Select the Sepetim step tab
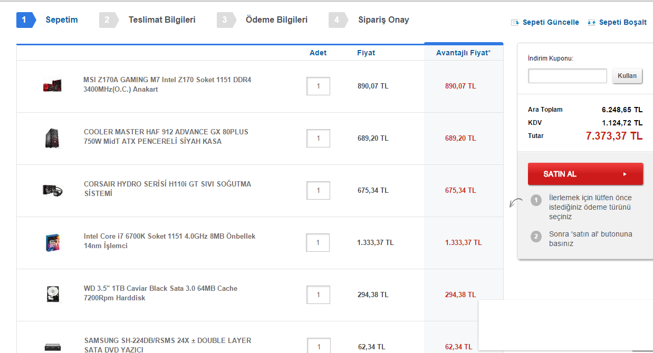This screenshot has height=353, width=653. tap(47, 20)
